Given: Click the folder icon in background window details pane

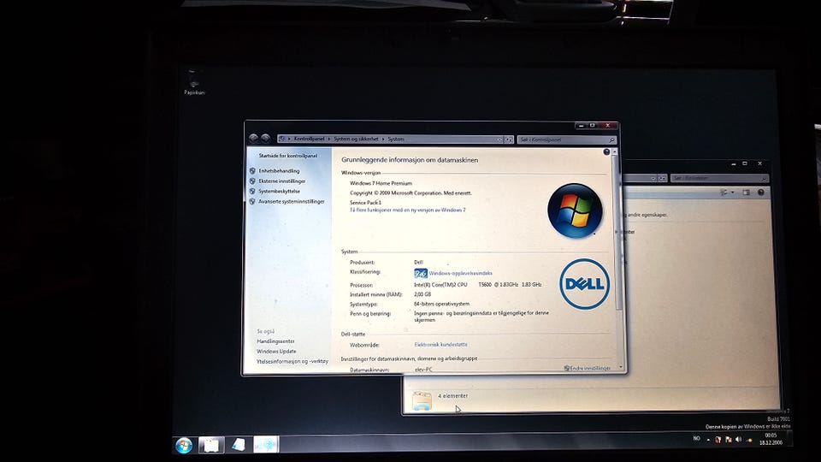Looking at the screenshot, I should [422, 400].
